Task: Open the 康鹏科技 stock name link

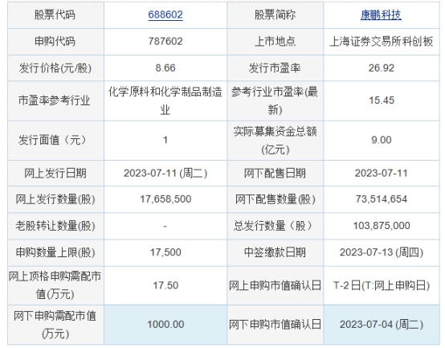Action: pos(381,14)
